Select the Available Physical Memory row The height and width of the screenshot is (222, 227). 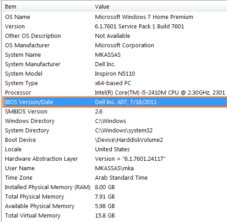[x=115, y=206]
